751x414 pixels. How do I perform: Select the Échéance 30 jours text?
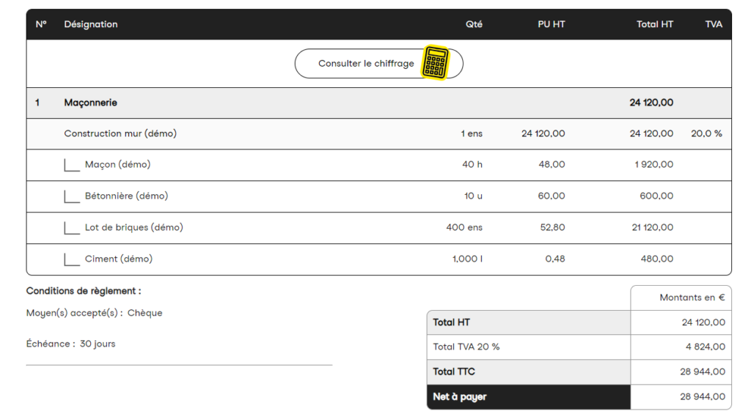71,344
